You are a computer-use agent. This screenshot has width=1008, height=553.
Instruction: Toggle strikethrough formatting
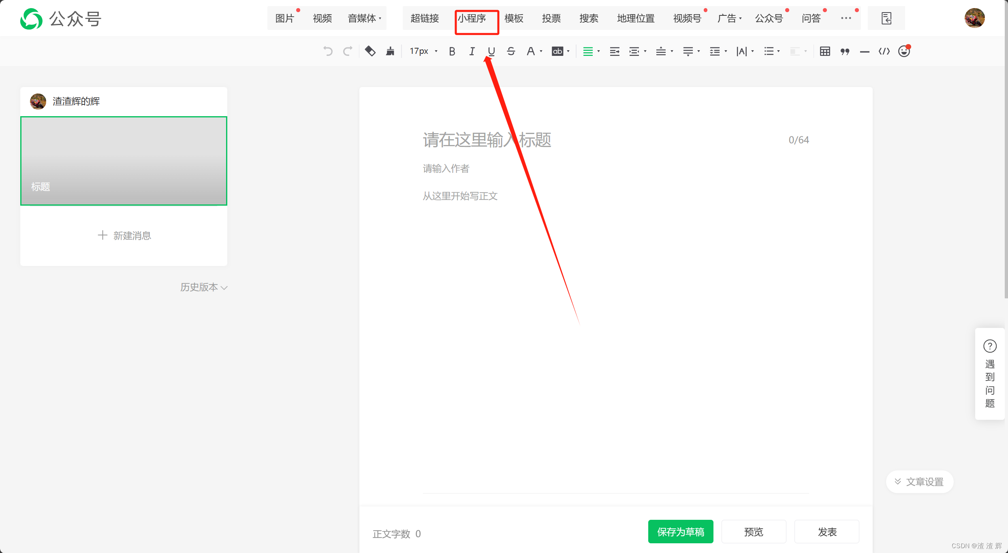pos(510,51)
